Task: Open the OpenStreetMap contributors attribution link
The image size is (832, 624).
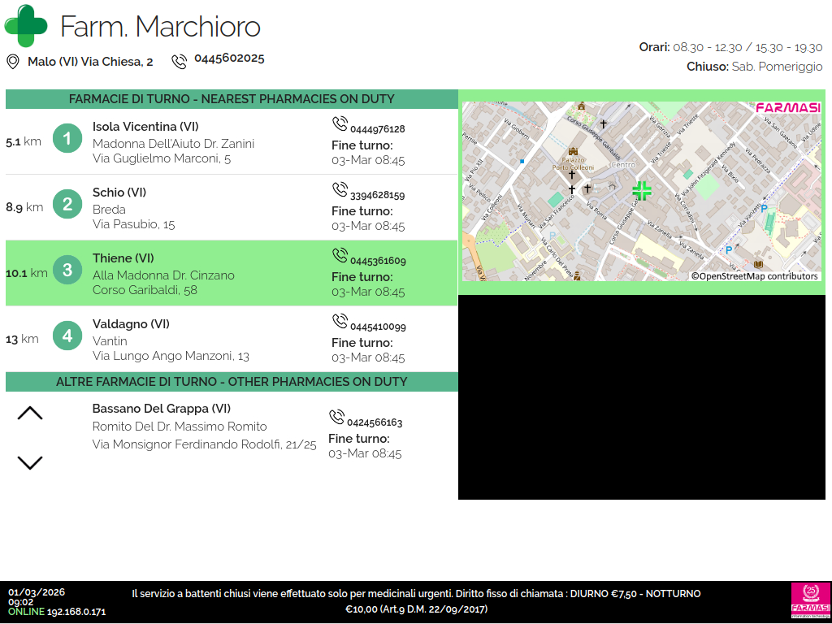Action: tap(755, 276)
